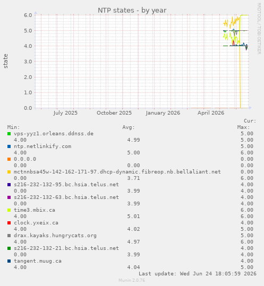Click the NTP states - by year title

pos(132,11)
